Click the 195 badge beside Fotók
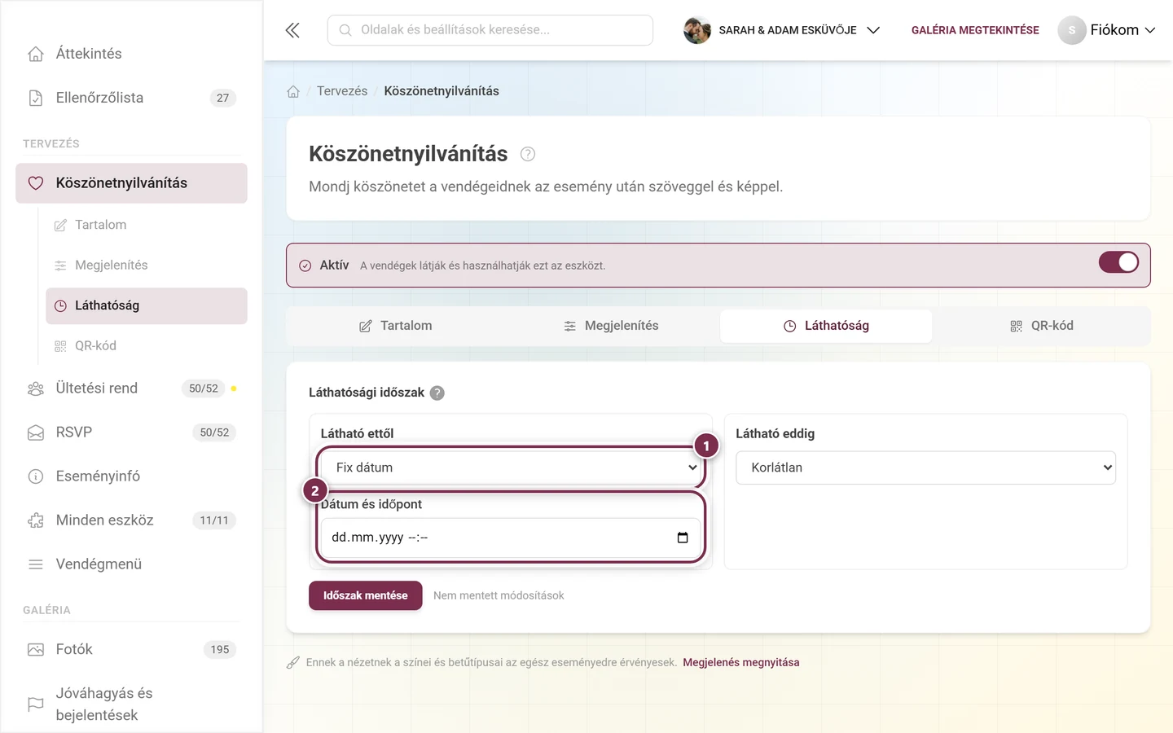This screenshot has width=1173, height=733. [x=220, y=650]
